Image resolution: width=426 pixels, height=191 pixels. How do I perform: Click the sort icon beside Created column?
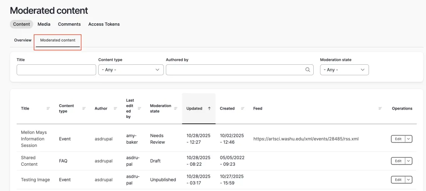click(243, 108)
